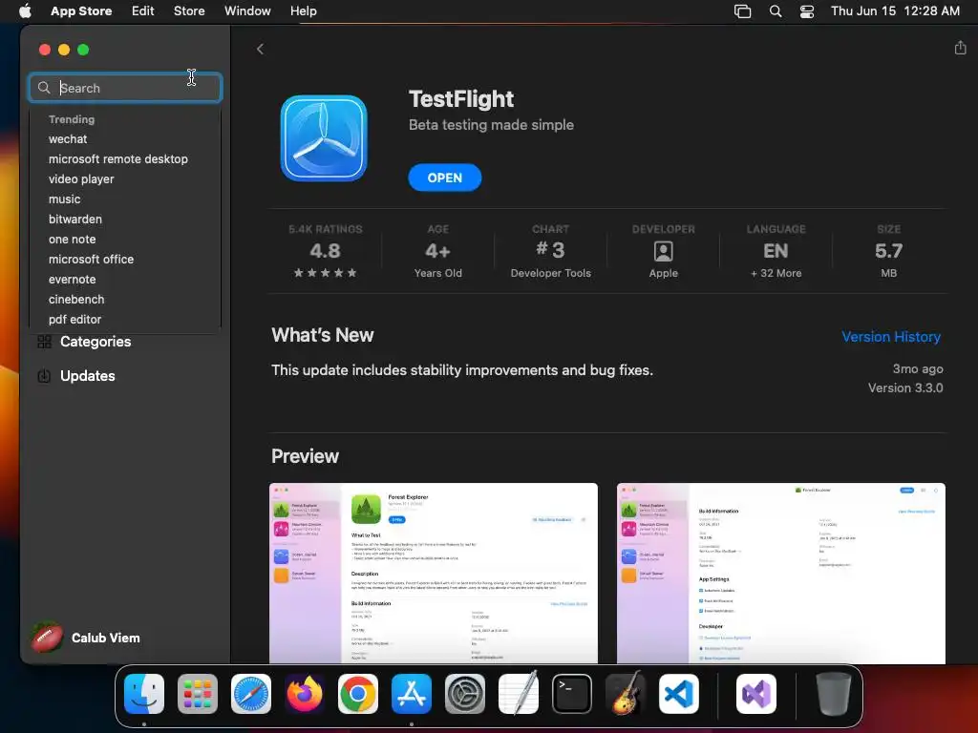The height and width of the screenshot is (733, 978).
Task: Select trending search video player
Action: [x=81, y=178]
